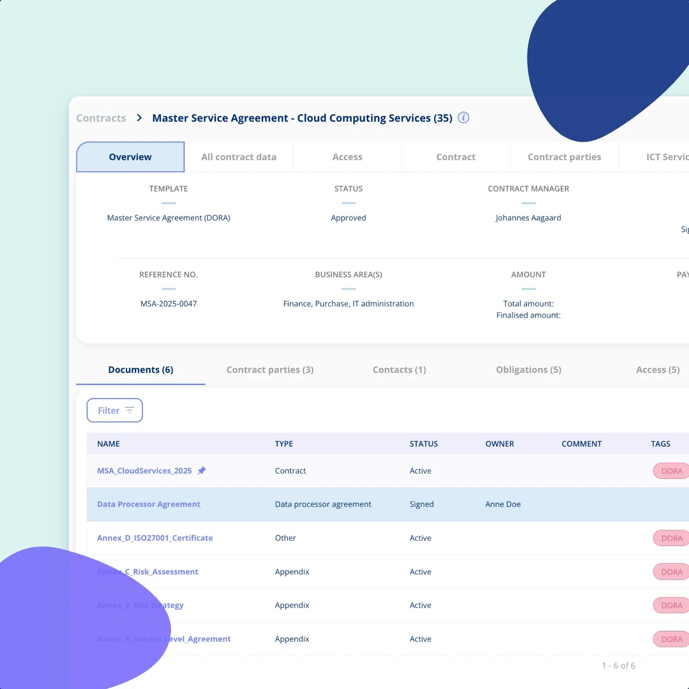Click the 'Appendix' type of Annex_C row
This screenshot has width=689, height=689.
coord(292,571)
